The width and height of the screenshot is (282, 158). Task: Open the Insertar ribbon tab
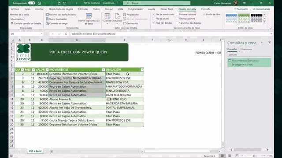(39, 9)
